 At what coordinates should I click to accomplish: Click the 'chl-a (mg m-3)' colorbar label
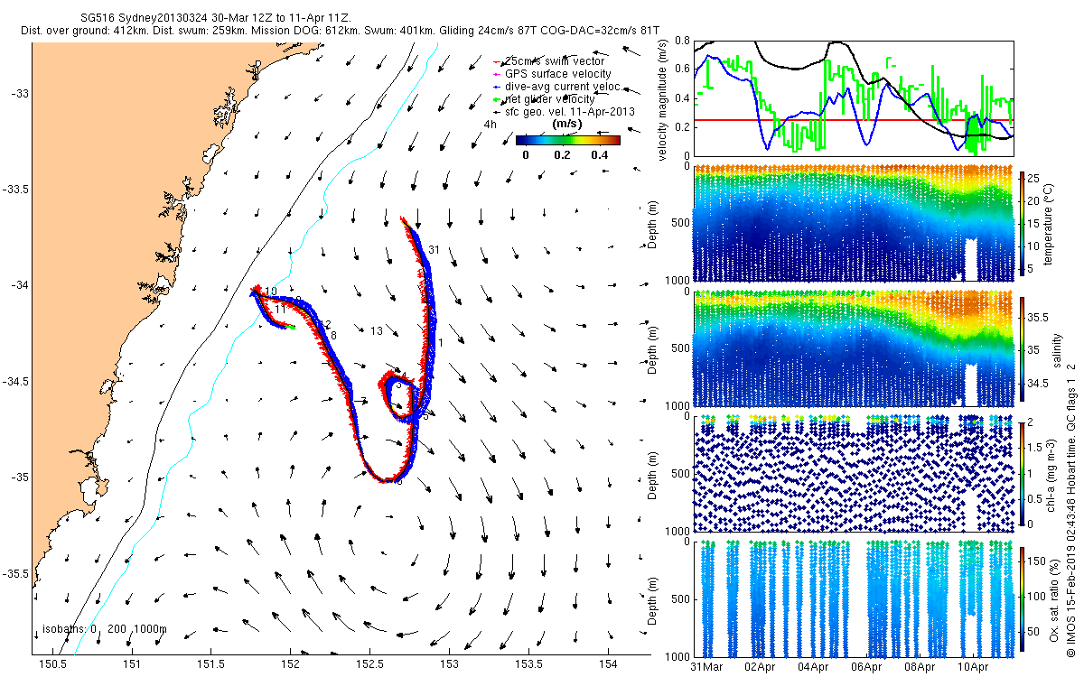(x=1053, y=474)
